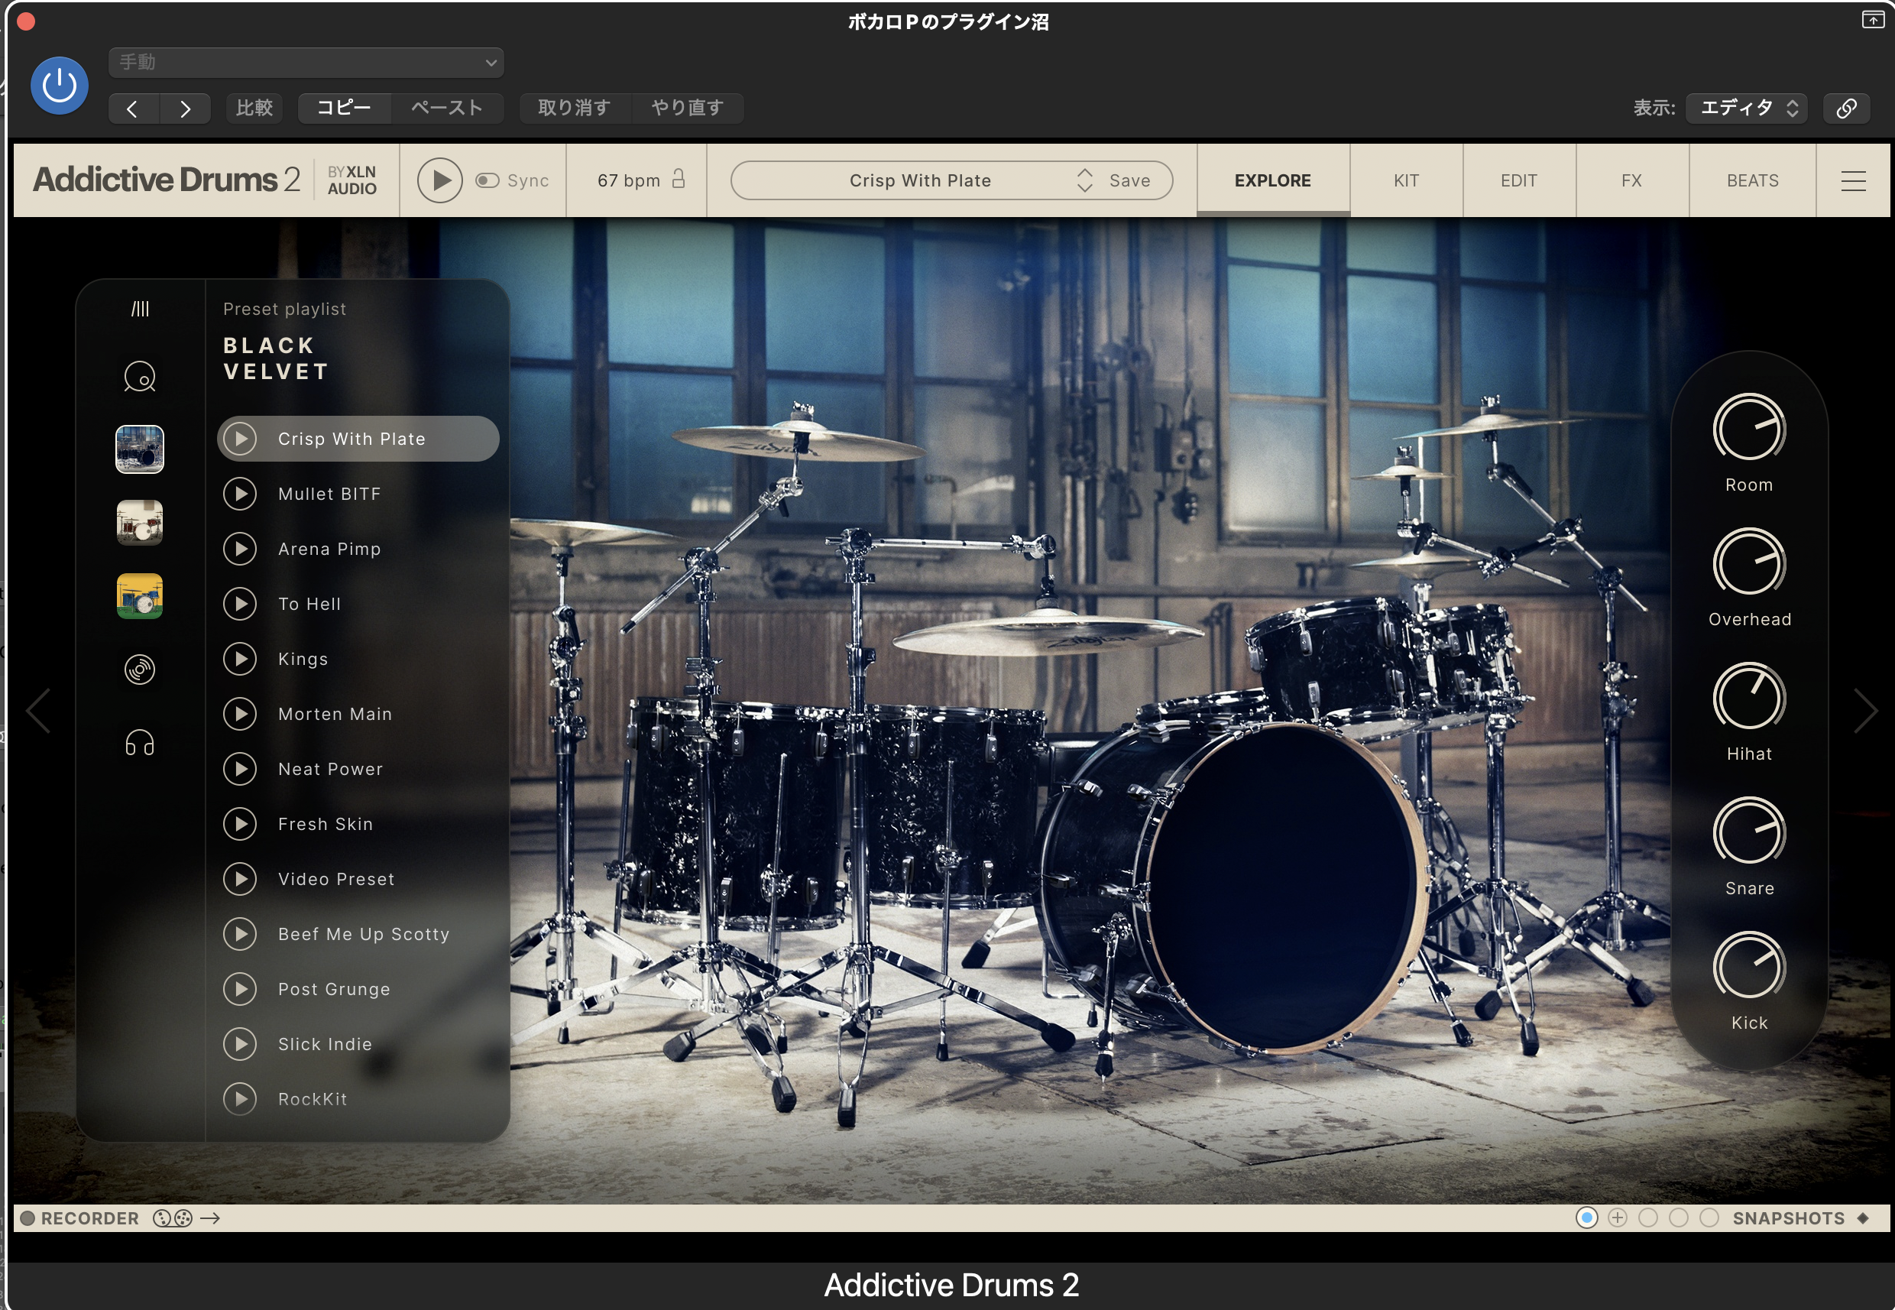Go to next preset with right arrow
This screenshot has width=1895, height=1310.
tap(186, 109)
